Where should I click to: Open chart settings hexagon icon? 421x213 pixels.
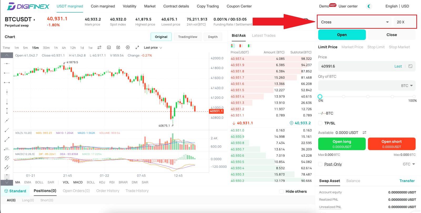[128, 47]
